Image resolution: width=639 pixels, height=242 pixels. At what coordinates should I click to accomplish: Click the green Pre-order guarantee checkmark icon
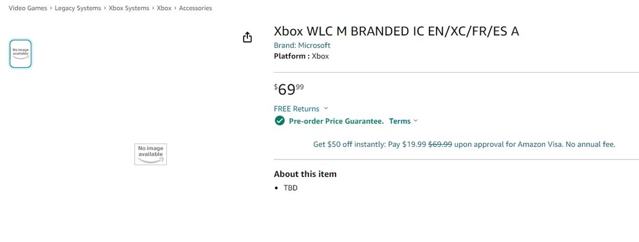tap(280, 121)
